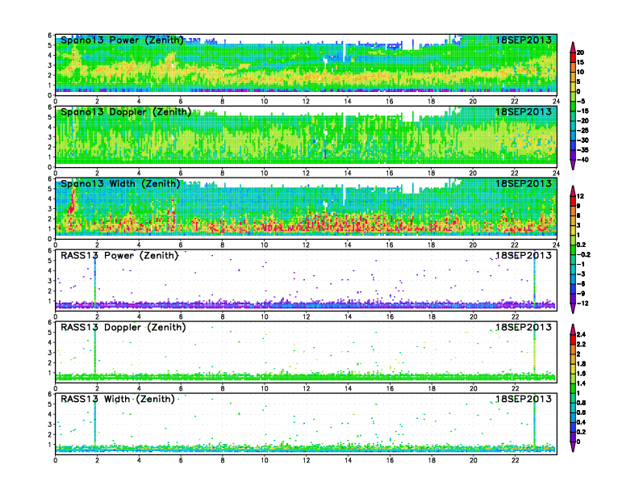Click the "1.8" label on the bottom colorbar
The image size is (639, 494).
[581, 364]
